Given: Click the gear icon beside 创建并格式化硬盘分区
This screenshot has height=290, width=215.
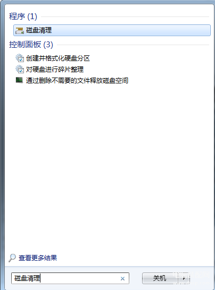Looking at the screenshot, I should pyautogui.click(x=20, y=58).
